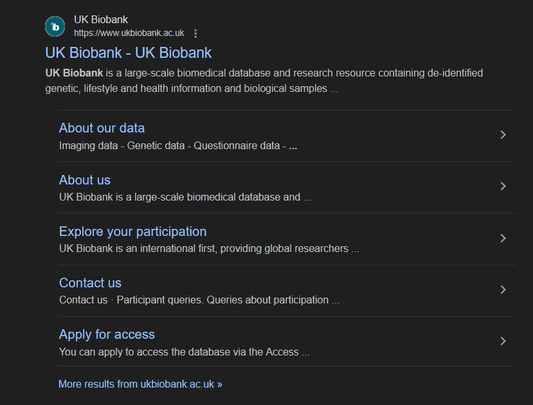Click the UK Biobank favicon logo
Screen dimensions: 533x405
[x=55, y=26]
